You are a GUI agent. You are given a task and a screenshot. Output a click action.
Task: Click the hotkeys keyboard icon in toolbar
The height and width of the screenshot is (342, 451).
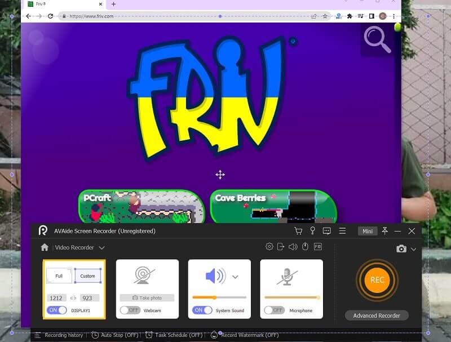pyautogui.click(x=318, y=247)
